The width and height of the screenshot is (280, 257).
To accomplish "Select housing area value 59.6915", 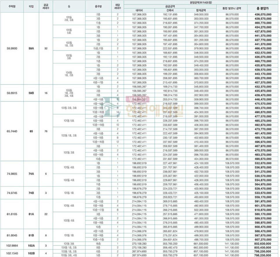I will [12, 93].
